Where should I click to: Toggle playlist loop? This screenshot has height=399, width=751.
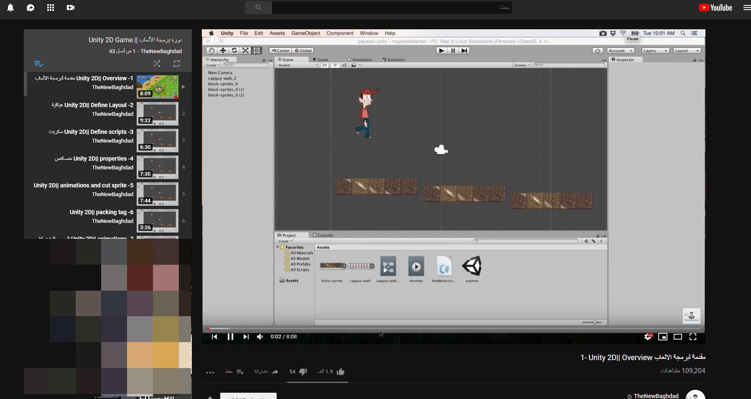point(177,64)
